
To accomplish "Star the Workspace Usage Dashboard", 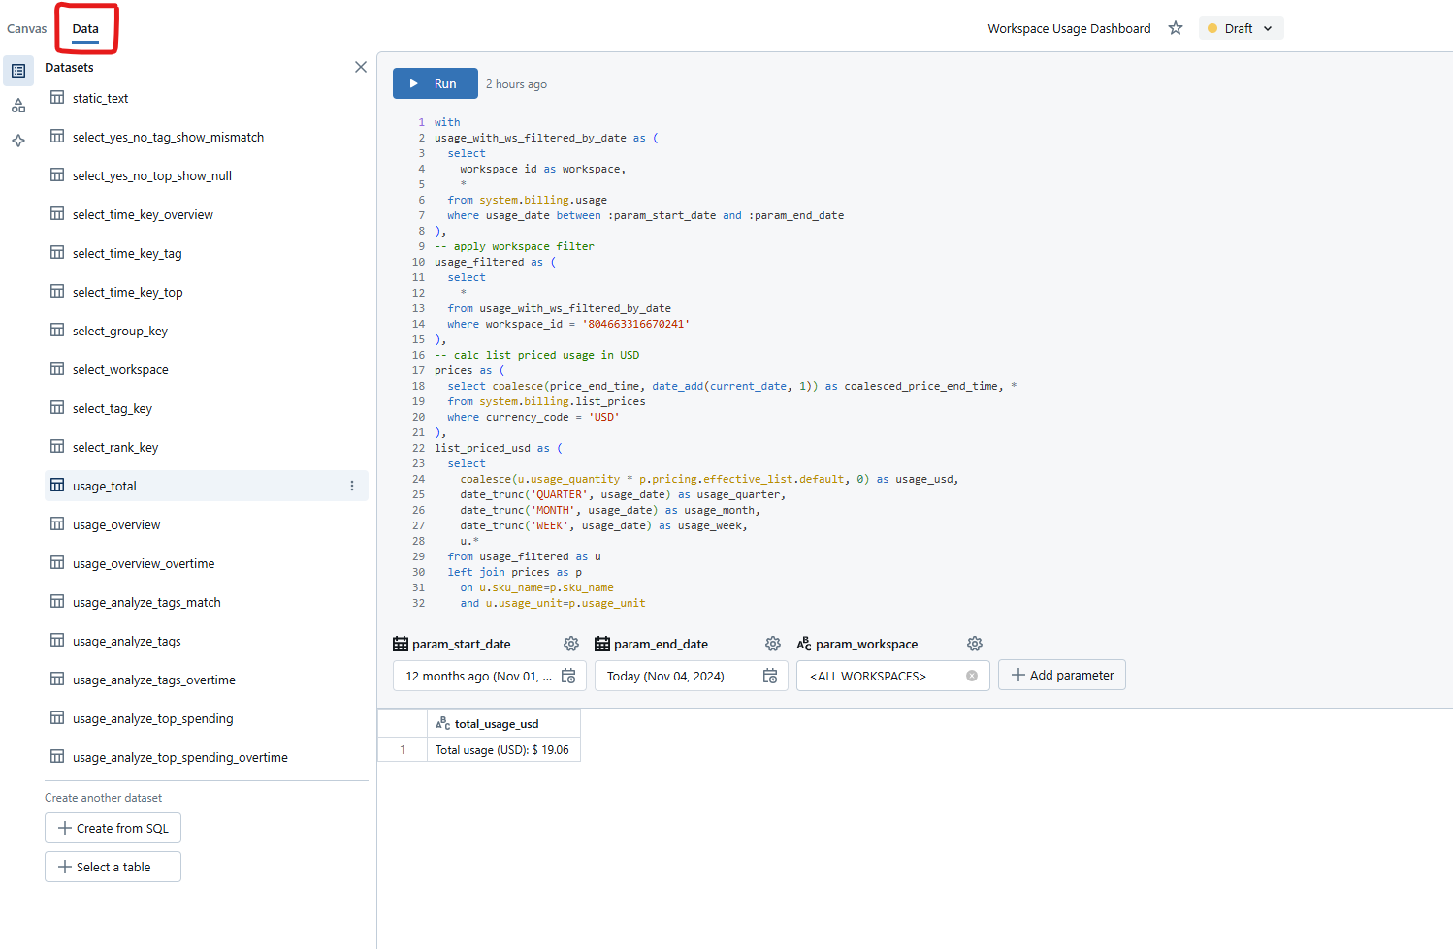I will [x=1175, y=28].
